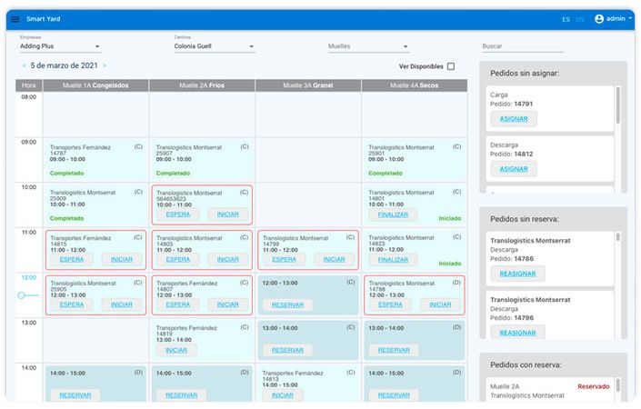Reserve the 13:00 - 14:00 slot in Muelle 4A
Screen dimensions: 641x409
[394, 351]
